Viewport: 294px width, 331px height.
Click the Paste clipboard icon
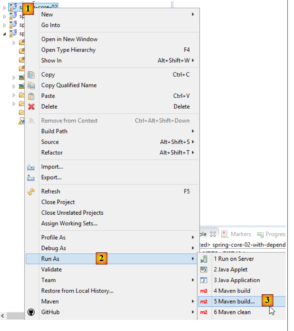click(x=31, y=96)
